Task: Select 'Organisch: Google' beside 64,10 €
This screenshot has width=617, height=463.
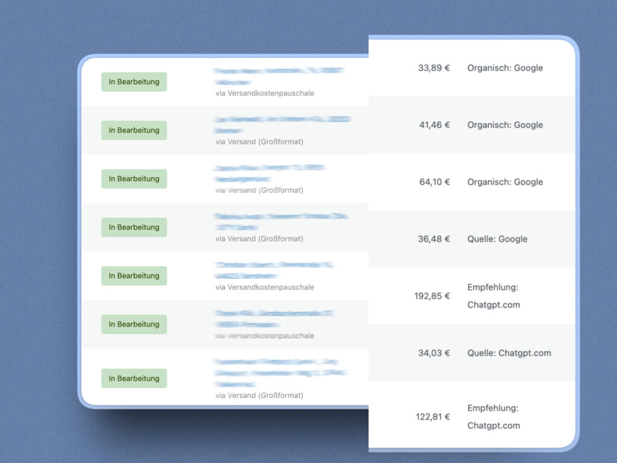Action: pos(505,182)
